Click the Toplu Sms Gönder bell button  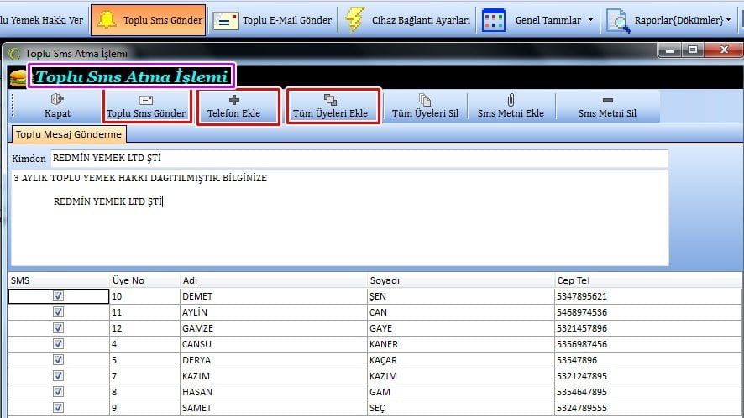[148, 20]
